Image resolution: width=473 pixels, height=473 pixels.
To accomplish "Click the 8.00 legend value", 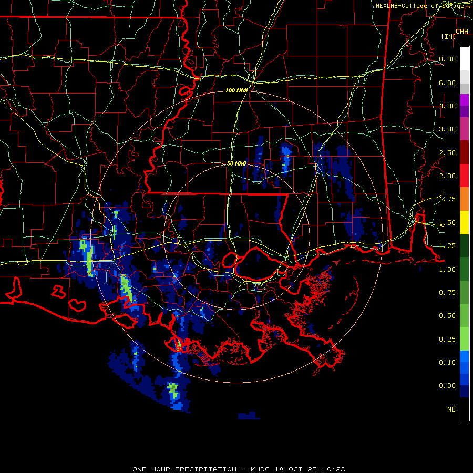I will 447,59.
